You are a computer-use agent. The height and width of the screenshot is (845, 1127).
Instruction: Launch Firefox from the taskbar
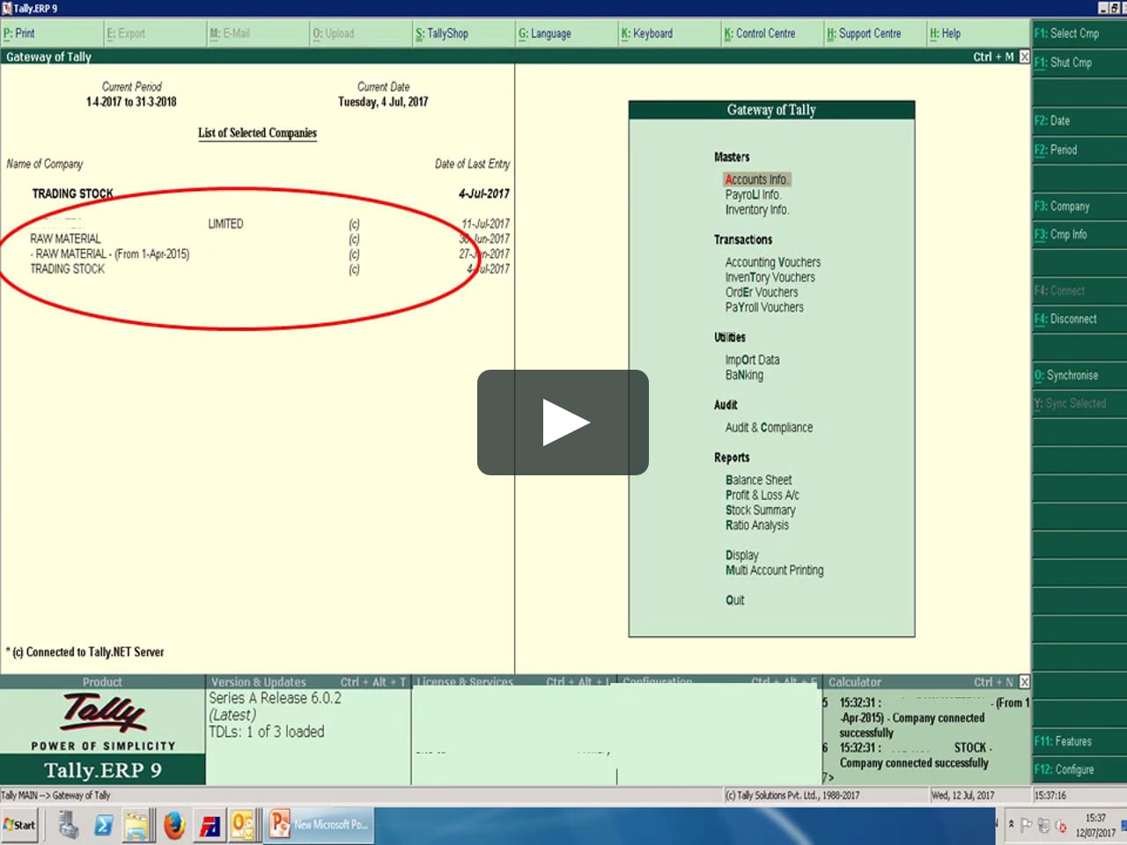[x=174, y=825]
